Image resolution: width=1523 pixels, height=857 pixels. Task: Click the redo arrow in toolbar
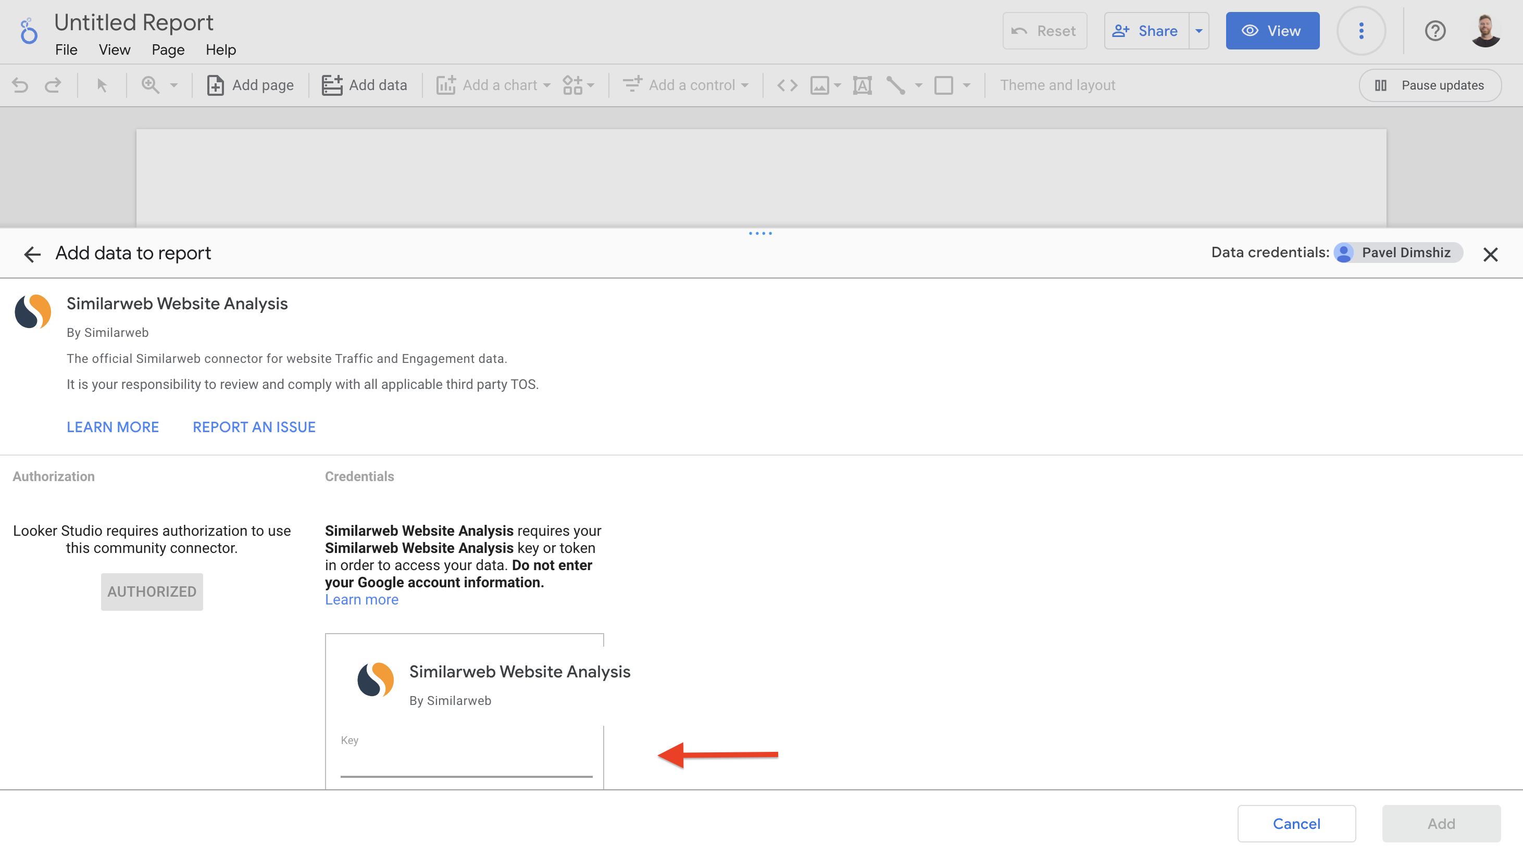tap(53, 85)
